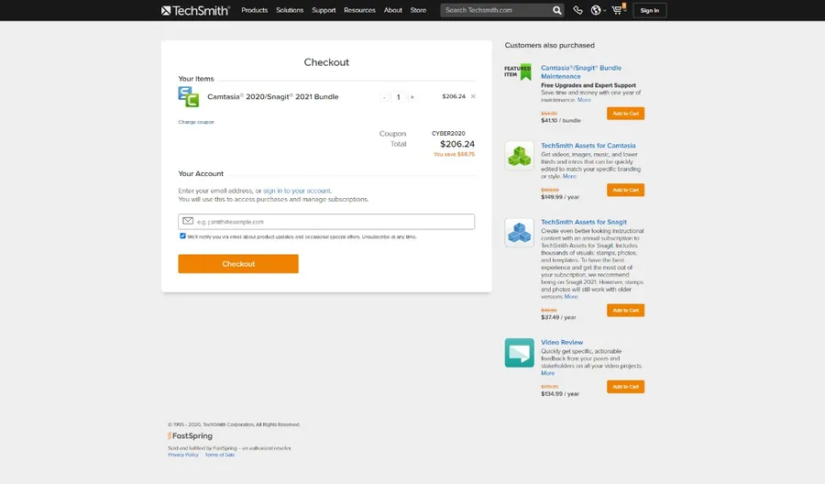Decrease bundle quantity with minus button

click(x=385, y=97)
